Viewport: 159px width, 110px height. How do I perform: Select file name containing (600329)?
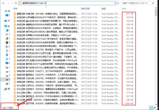point(47,82)
